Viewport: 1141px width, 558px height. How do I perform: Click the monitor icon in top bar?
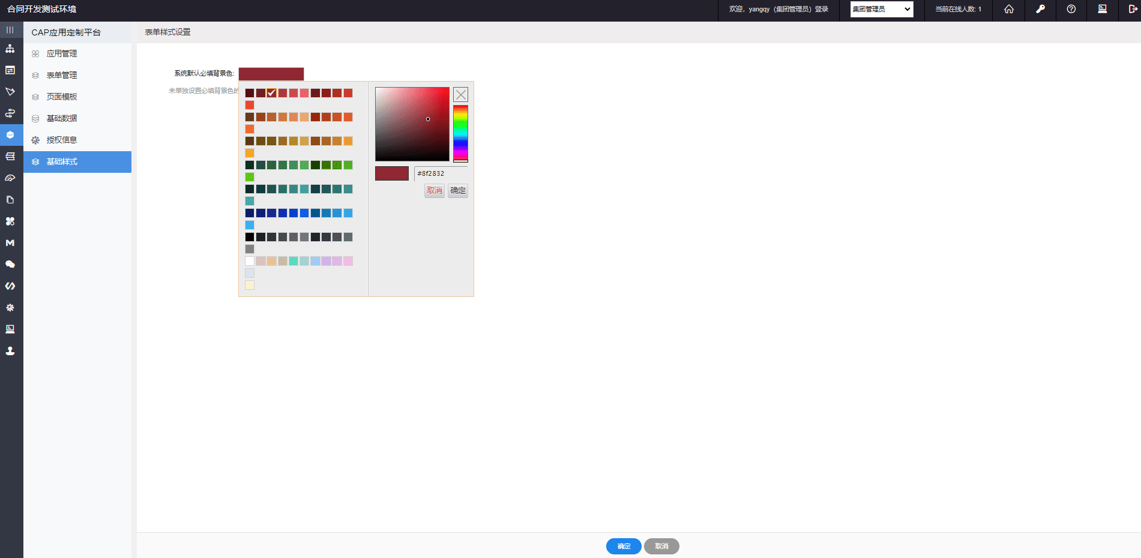[1103, 9]
